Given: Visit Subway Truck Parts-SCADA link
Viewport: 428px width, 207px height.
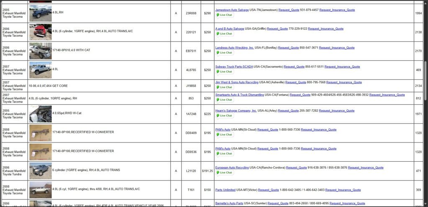Looking at the screenshot, I should [x=234, y=67].
